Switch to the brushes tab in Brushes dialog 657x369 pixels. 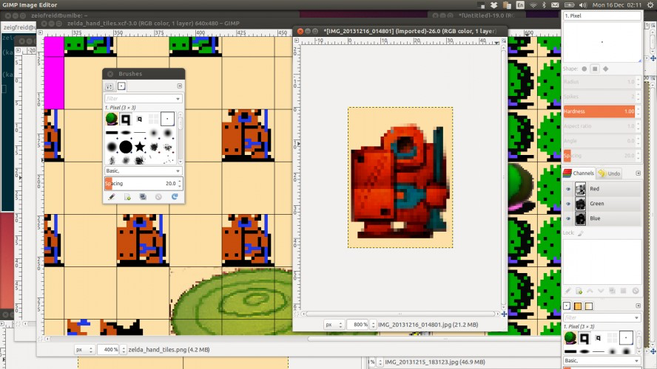point(121,86)
